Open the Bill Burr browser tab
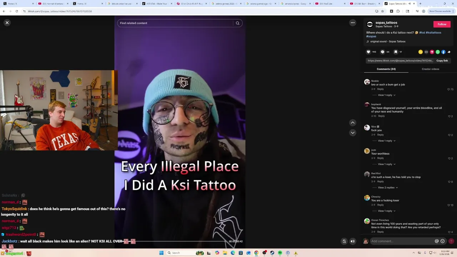This screenshot has height=257, width=457. click(x=365, y=4)
